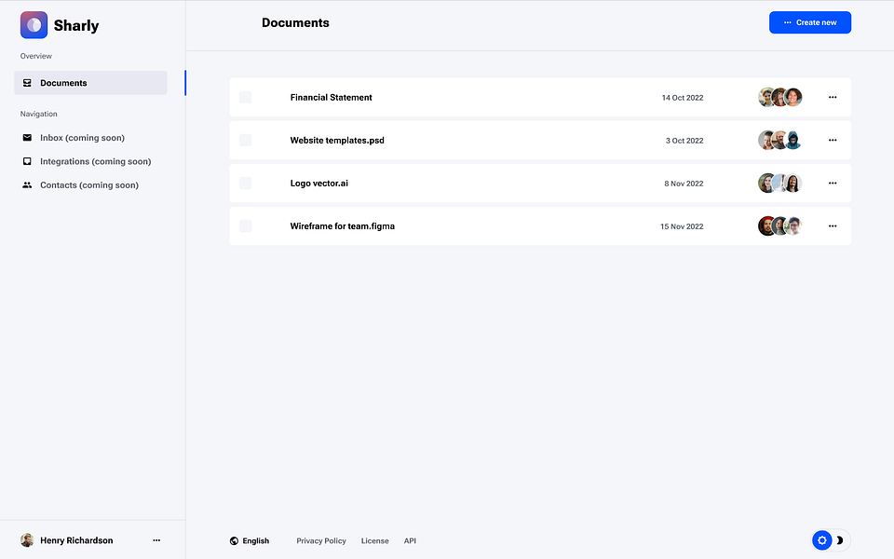Image resolution: width=894 pixels, height=559 pixels.
Task: Open the Wireframe for team.figma document
Action: (x=342, y=225)
